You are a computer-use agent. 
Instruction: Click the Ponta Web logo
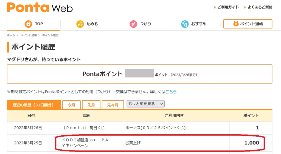click(x=40, y=7)
